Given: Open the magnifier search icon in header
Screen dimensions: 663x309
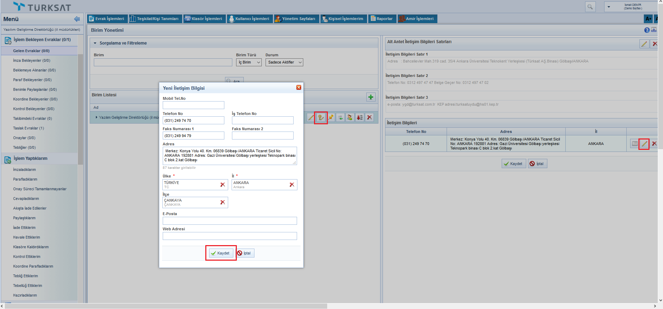Looking at the screenshot, I should (x=590, y=7).
